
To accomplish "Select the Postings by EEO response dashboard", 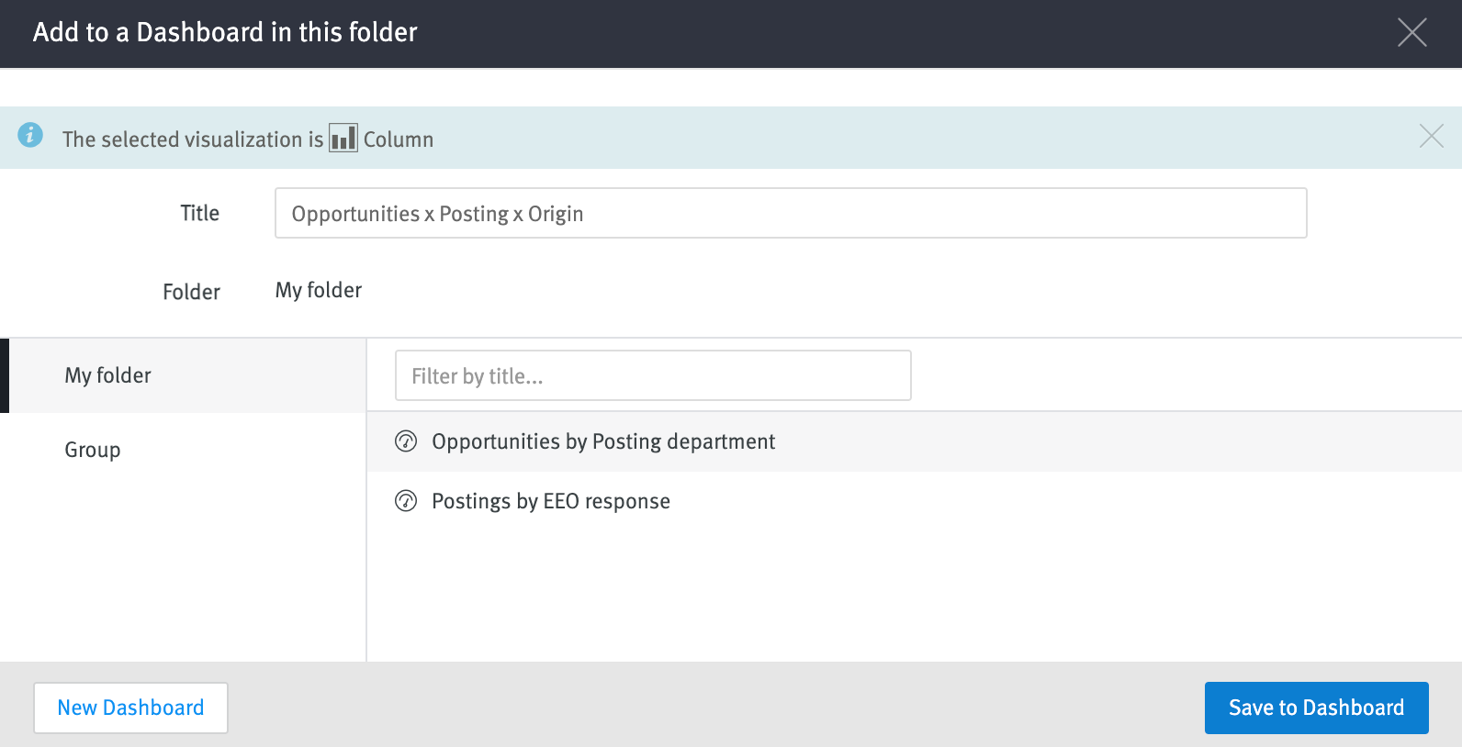I will pyautogui.click(x=551, y=501).
